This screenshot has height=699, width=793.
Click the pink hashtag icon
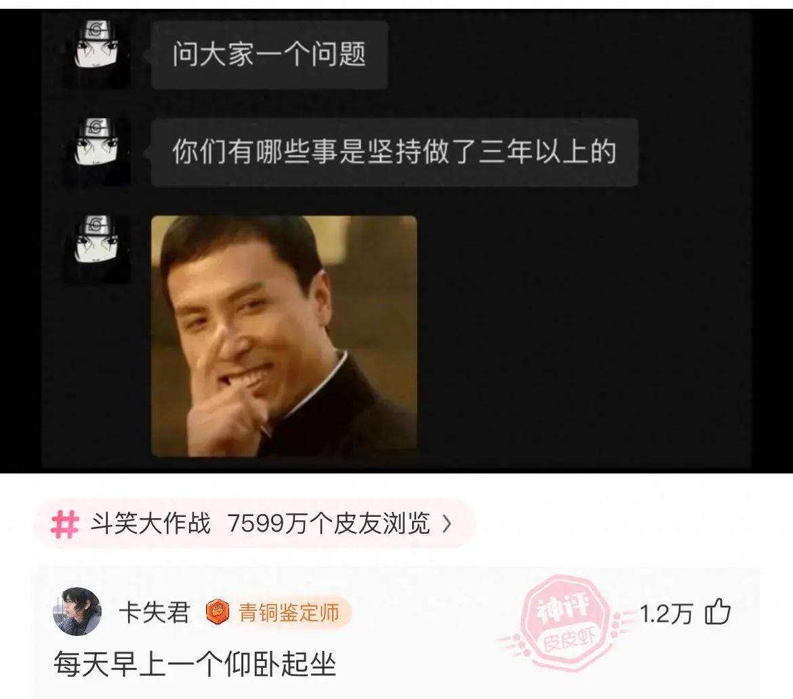pos(65,524)
